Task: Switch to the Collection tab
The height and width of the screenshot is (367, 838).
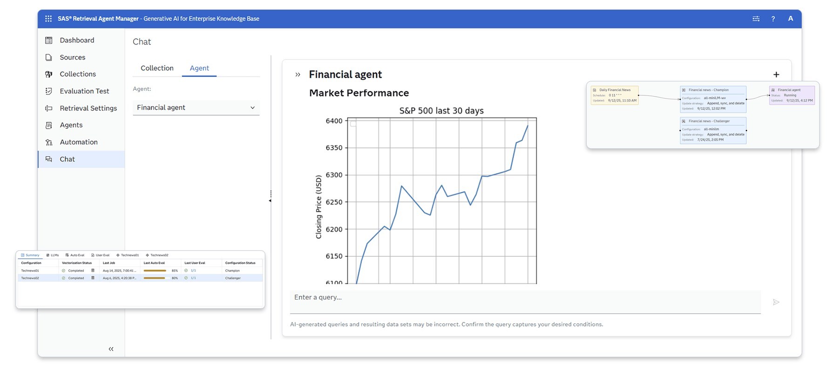Action: click(157, 68)
